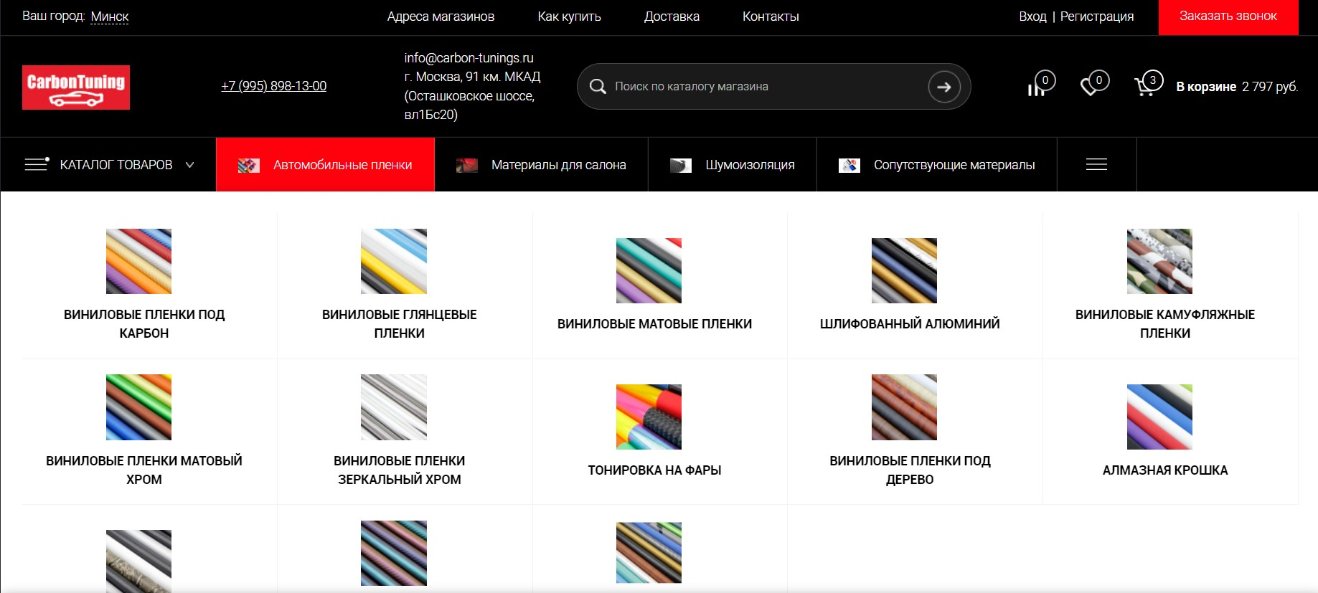
Task: Click the Автомобильные пленки menu icon
Action: 249,166
